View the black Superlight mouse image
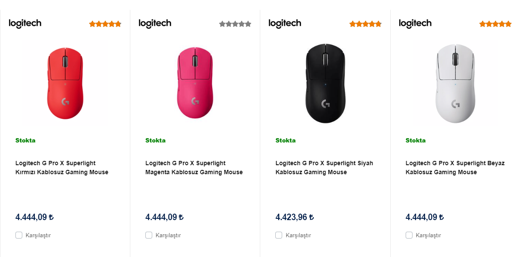 (325, 83)
